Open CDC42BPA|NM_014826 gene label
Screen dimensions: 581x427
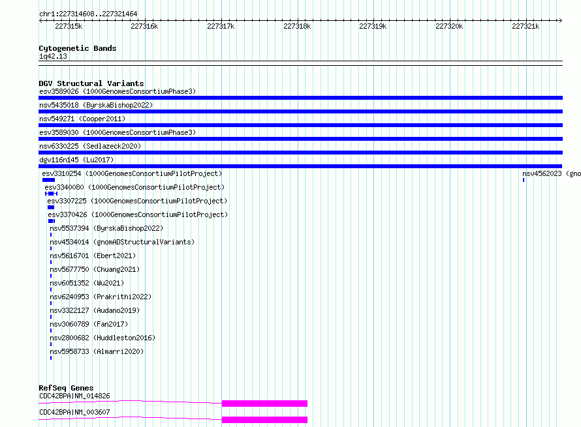tap(74, 396)
